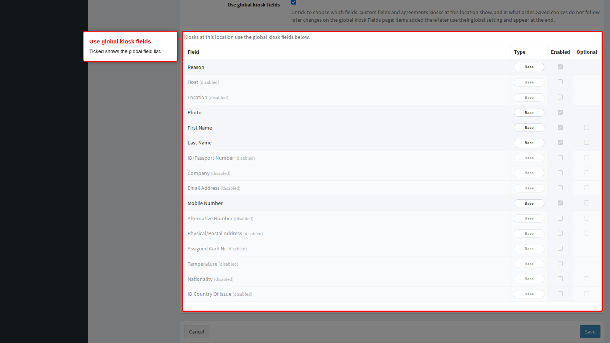610x343 pixels.
Task: Toggle Enabled checkbox in Host row
Action: click(560, 82)
